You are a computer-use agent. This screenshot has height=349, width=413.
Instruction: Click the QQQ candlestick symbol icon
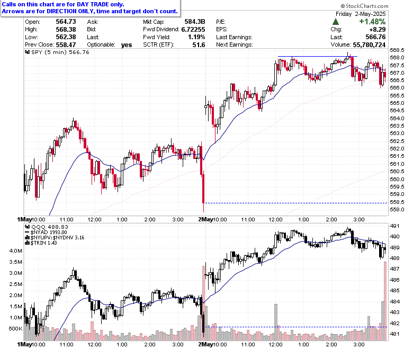[28, 227]
